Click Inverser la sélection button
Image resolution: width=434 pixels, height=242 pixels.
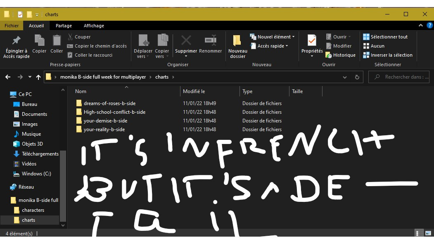point(387,55)
